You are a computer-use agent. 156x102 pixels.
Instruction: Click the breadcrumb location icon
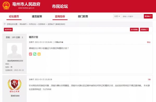click(x=5, y=24)
